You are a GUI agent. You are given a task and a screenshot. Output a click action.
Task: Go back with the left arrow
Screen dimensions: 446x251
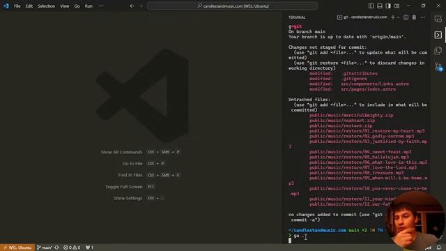click(x=132, y=6)
